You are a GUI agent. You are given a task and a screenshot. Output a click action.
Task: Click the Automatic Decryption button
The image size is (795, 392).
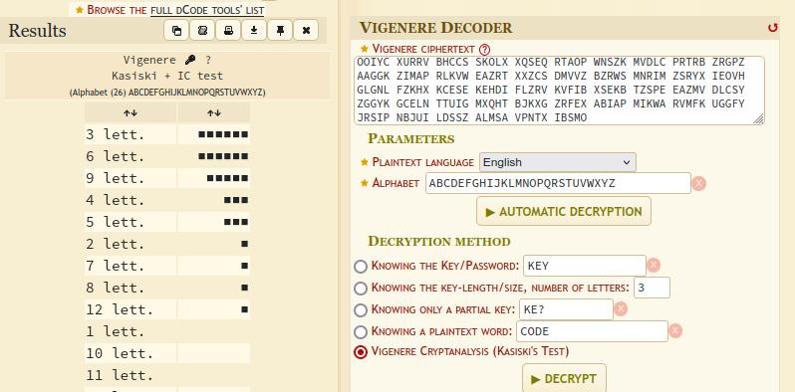564,211
